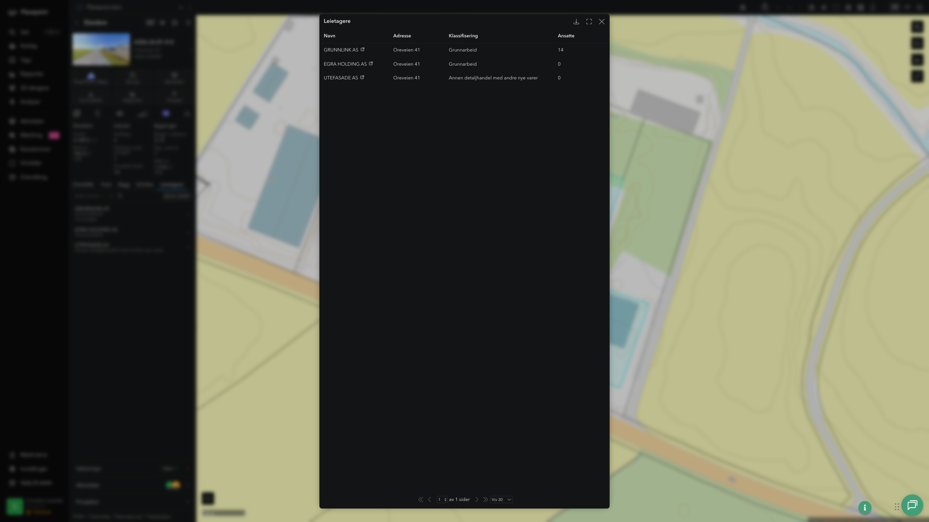Open external link icon beside UTEFASADE AS
This screenshot has width=929, height=522.
coord(362,78)
